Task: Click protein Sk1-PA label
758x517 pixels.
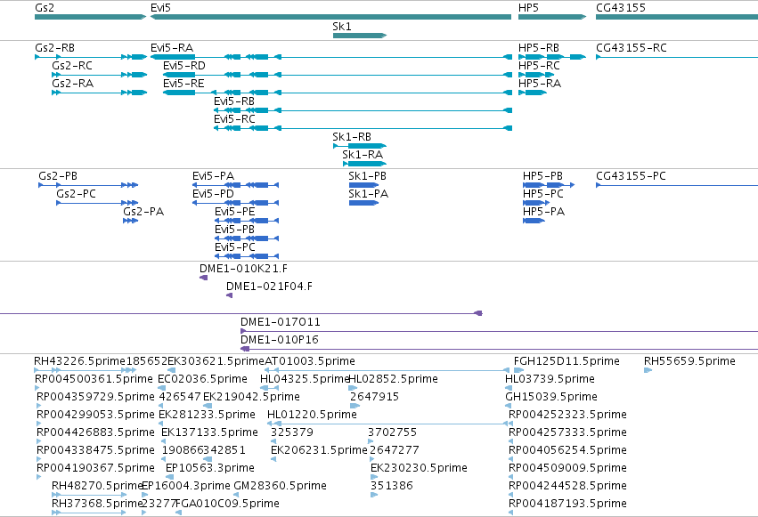Action: point(369,194)
